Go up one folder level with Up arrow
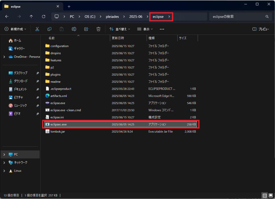 click(x=31, y=17)
